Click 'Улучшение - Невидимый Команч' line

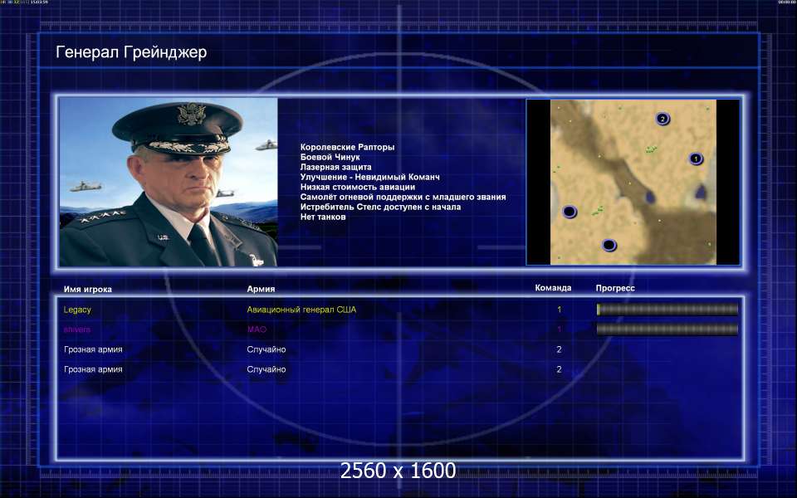pyautogui.click(x=369, y=177)
